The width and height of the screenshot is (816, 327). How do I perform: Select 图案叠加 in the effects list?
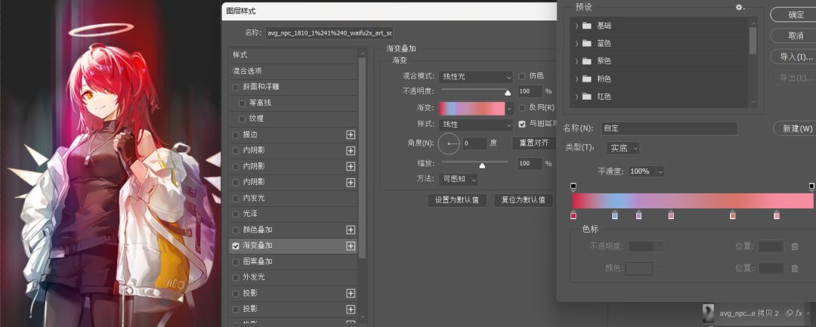293,261
